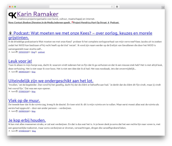The width and height of the screenshot is (172, 146).
Task: Click blog category under Je kop erbij houden
Action: (x=34, y=131)
